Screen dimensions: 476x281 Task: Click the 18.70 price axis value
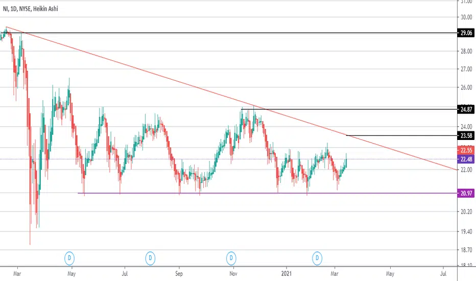(466, 250)
